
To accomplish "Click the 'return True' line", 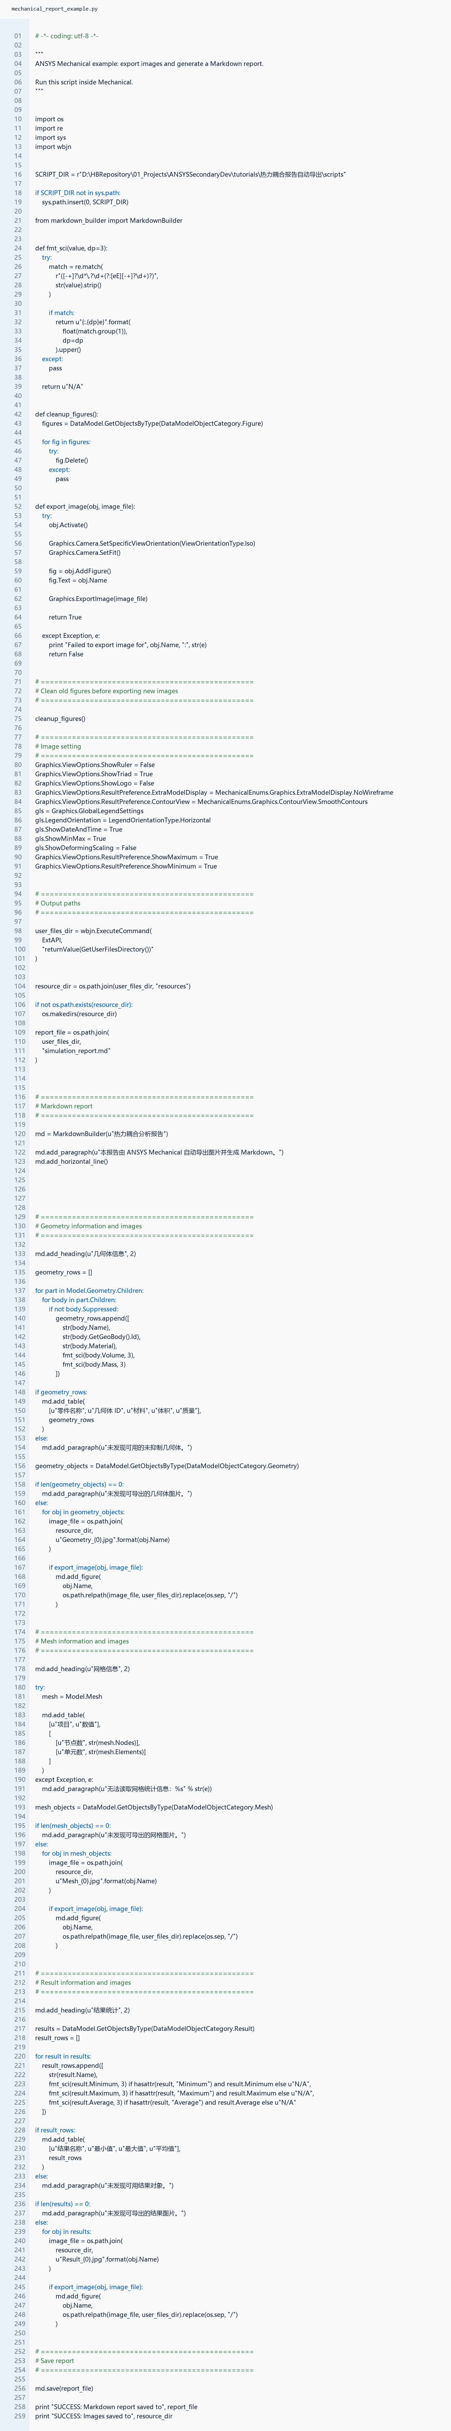I will [65, 617].
